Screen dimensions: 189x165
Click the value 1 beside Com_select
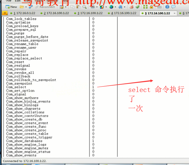93,87
